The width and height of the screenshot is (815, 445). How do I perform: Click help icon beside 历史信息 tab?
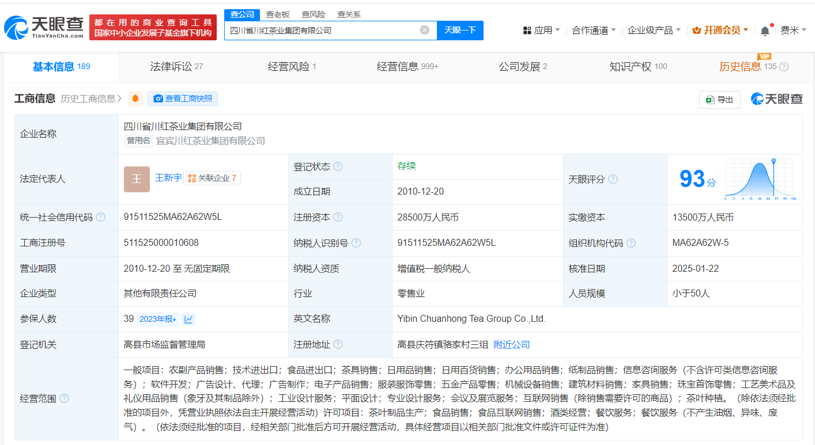pos(784,67)
